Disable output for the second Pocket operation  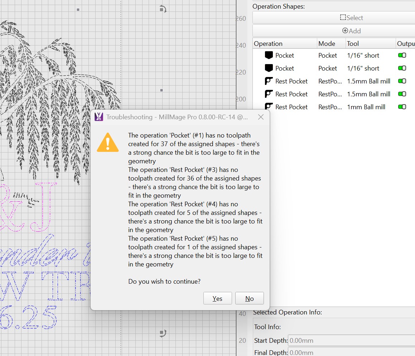402,68
